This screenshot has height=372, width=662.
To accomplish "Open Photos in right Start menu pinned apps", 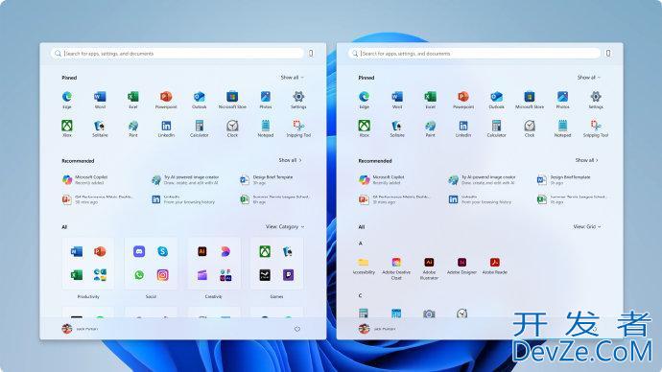I will pyautogui.click(x=562, y=100).
